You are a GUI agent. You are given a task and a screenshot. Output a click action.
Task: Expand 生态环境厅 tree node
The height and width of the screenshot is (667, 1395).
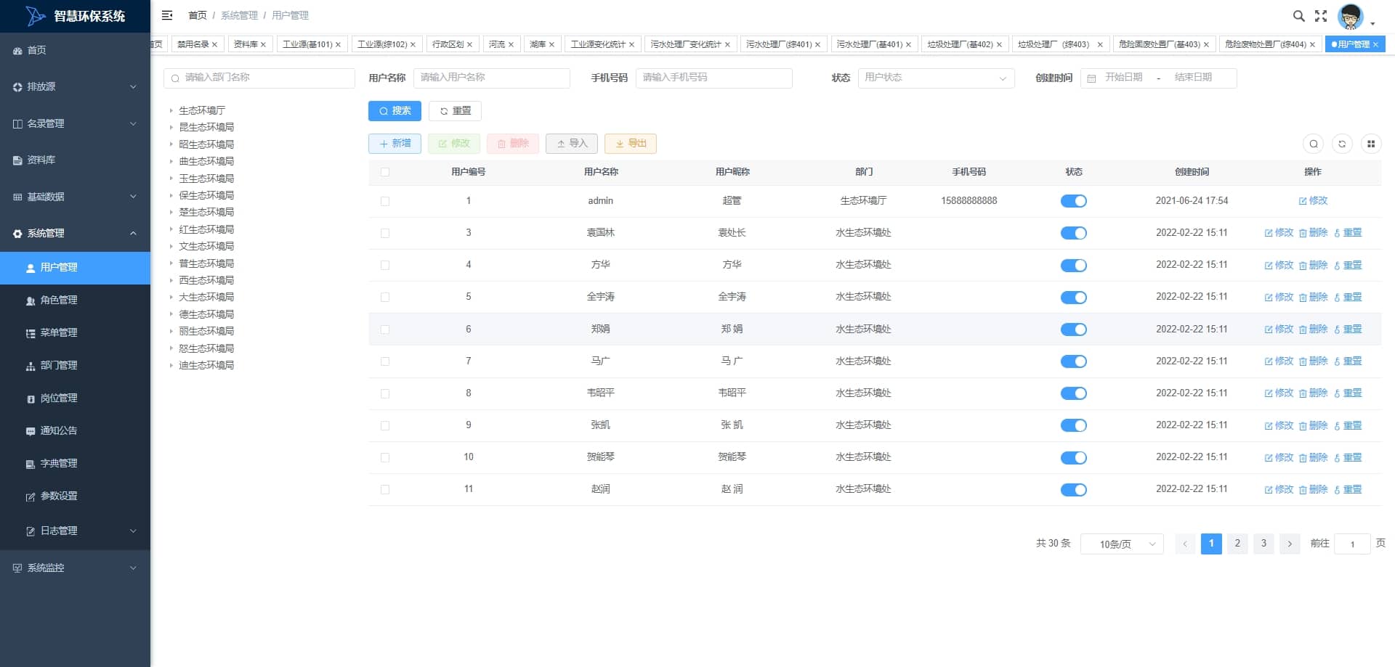tap(171, 110)
